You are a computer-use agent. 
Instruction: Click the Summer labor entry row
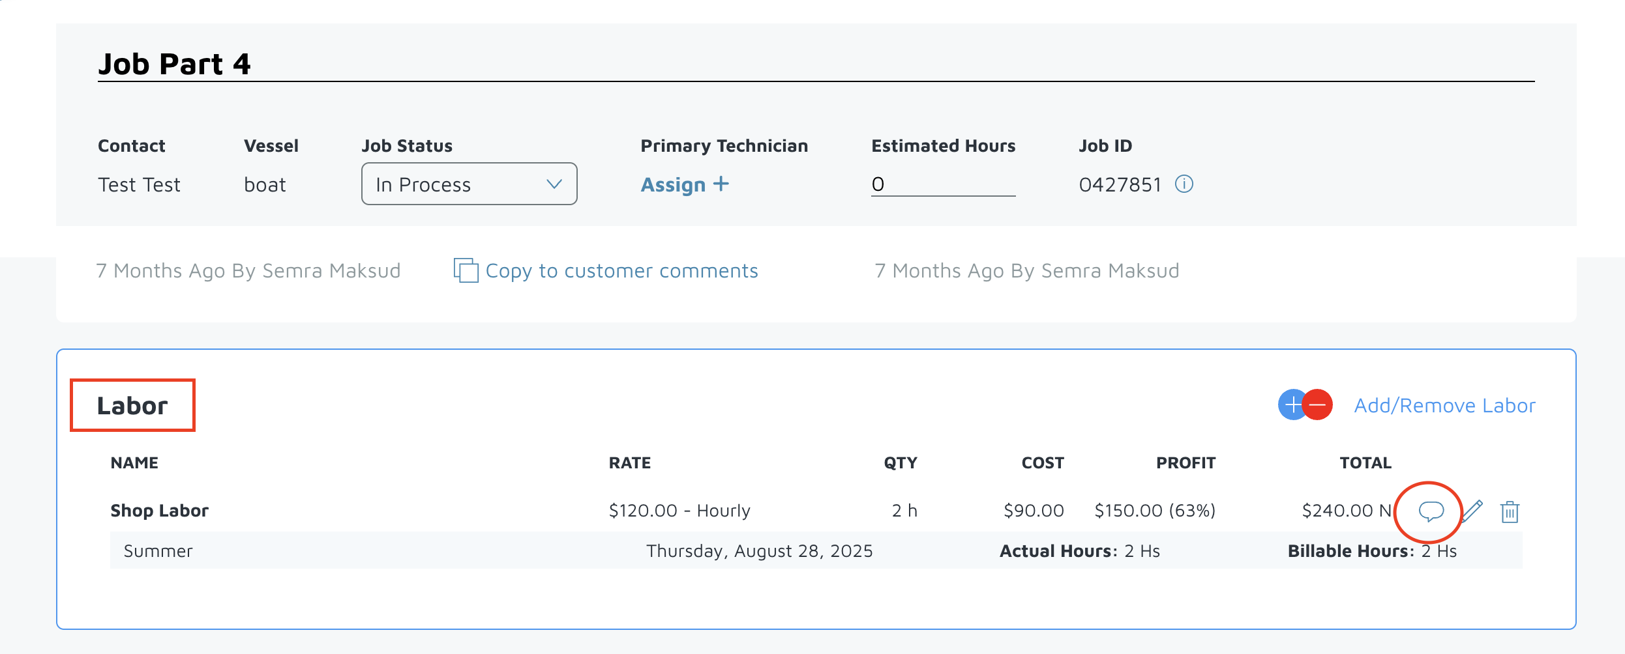158,551
